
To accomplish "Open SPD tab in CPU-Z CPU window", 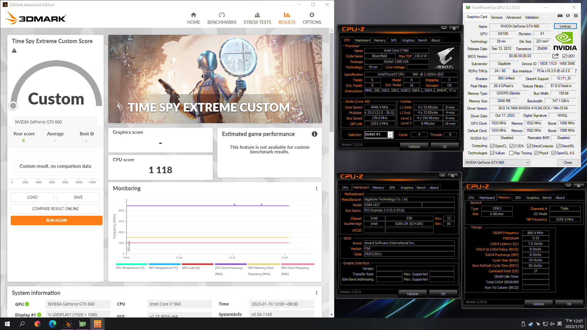I will 393,40.
